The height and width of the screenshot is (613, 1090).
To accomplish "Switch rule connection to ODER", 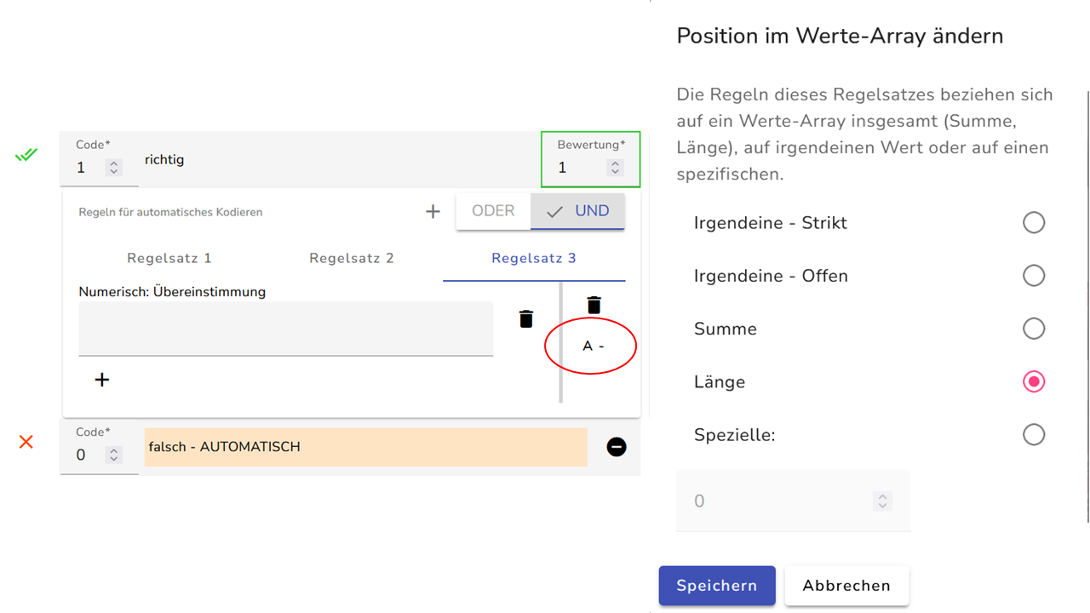I will click(493, 211).
